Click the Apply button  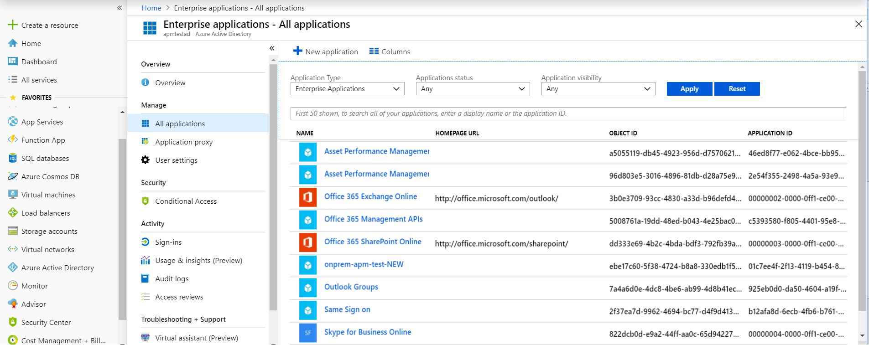point(689,89)
